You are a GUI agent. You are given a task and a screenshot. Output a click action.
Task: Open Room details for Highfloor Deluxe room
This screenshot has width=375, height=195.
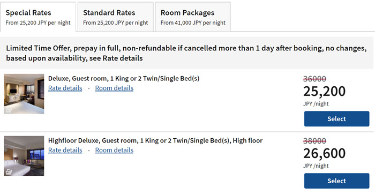[114, 150]
